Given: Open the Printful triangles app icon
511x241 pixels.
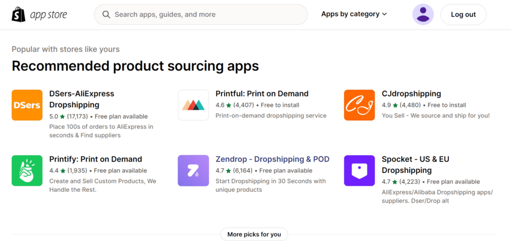Looking at the screenshot, I should coord(193,105).
